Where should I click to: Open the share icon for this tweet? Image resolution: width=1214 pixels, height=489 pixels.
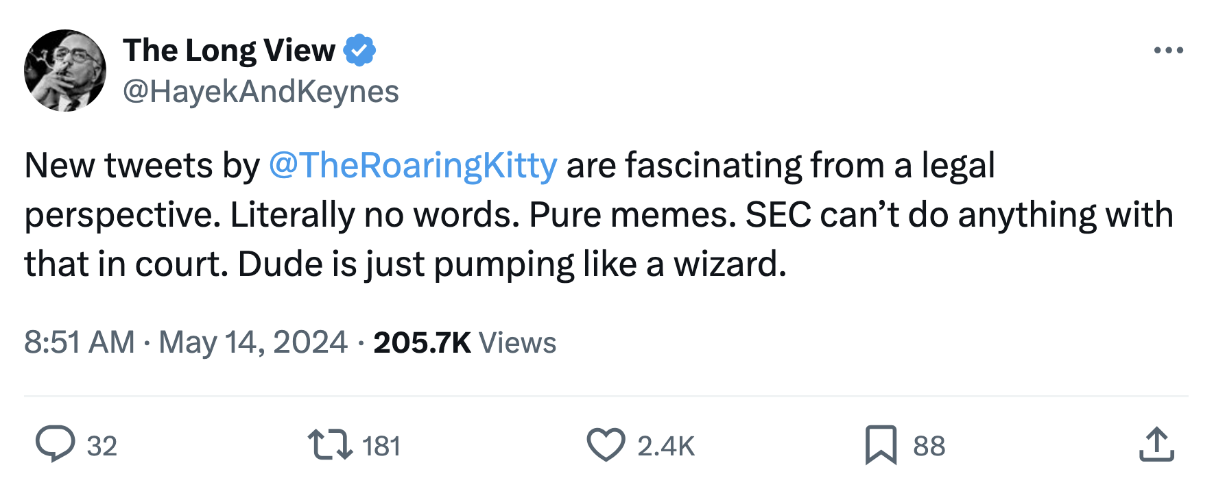(x=1156, y=444)
